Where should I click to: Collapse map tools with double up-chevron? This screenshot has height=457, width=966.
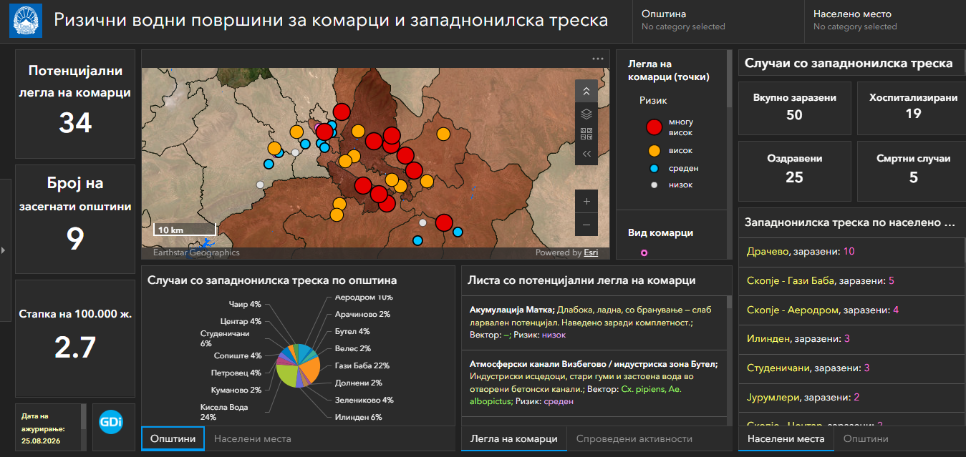586,91
